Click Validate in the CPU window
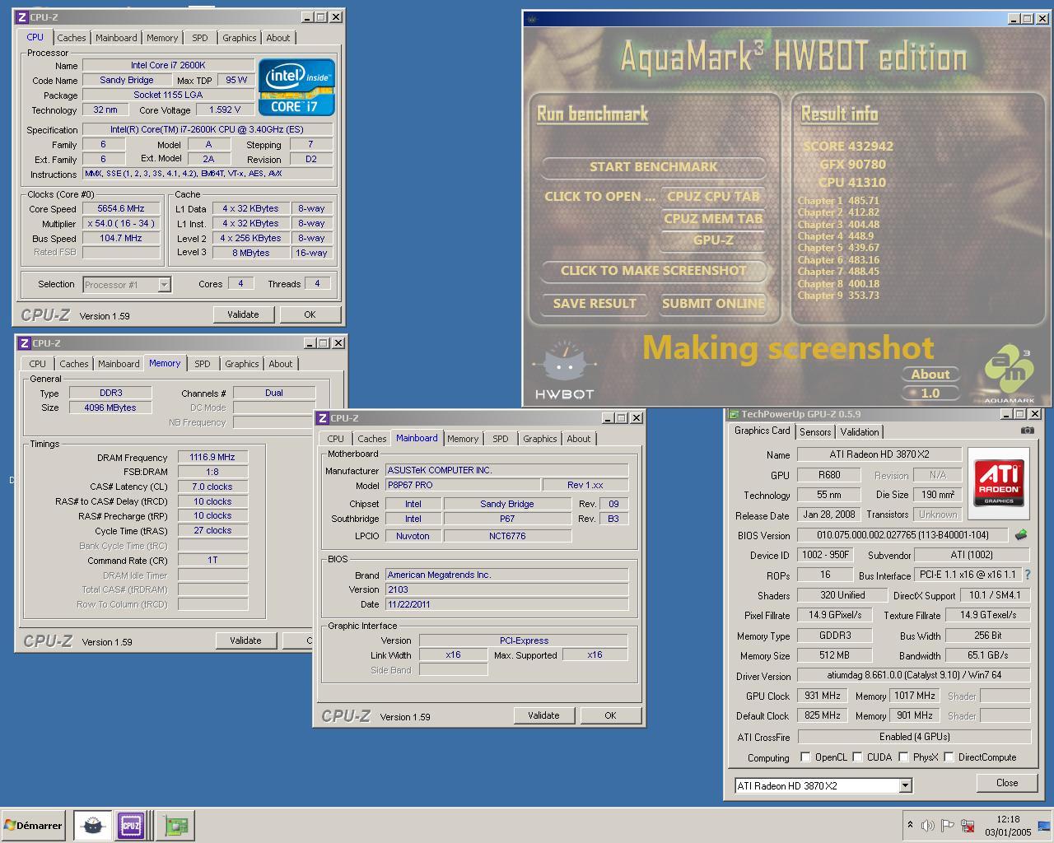The image size is (1054, 843). (x=243, y=314)
